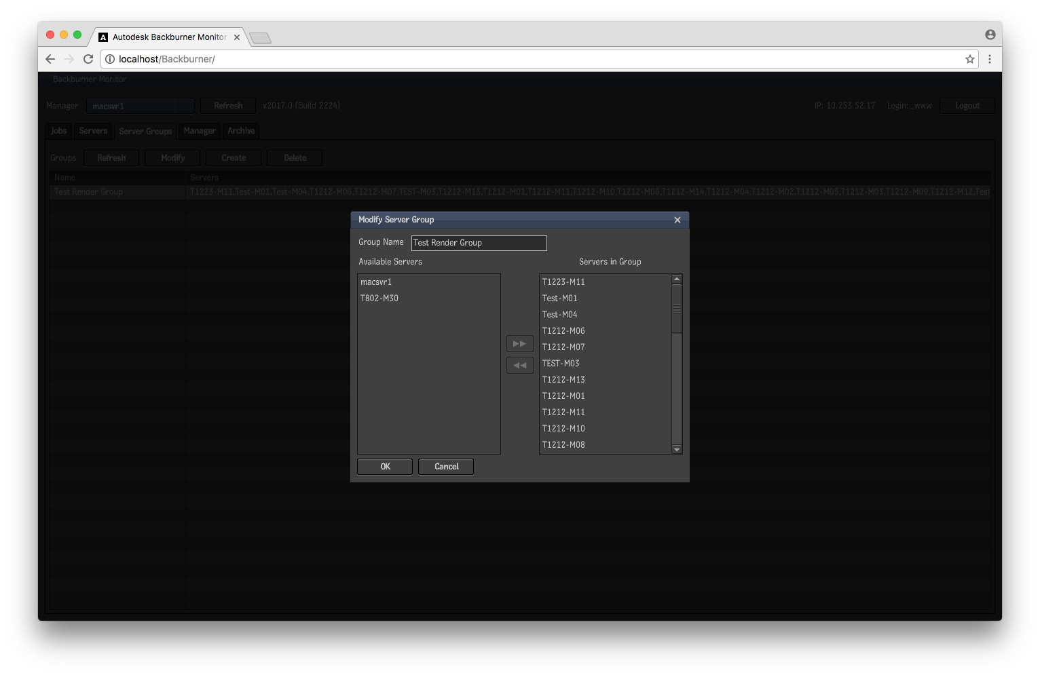Cancel the server group modification
1040x675 pixels.
[x=446, y=467]
